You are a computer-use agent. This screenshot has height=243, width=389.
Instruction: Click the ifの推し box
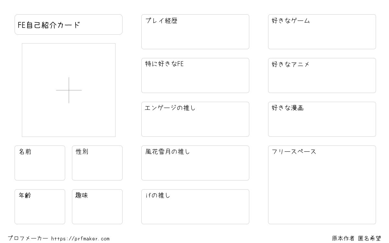tap(195, 207)
